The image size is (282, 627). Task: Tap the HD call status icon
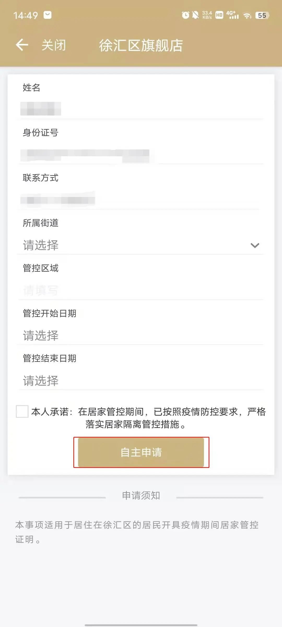[x=219, y=15]
